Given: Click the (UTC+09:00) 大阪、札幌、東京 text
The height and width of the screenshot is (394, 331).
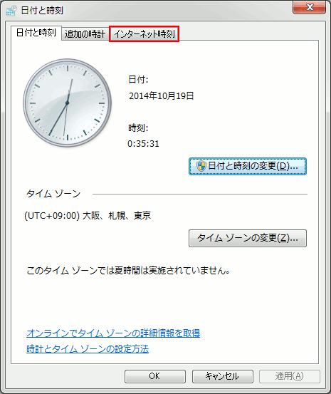Looking at the screenshot, I should pyautogui.click(x=88, y=216).
